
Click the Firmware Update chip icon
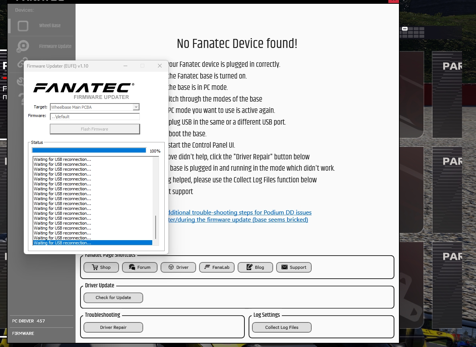click(23, 46)
